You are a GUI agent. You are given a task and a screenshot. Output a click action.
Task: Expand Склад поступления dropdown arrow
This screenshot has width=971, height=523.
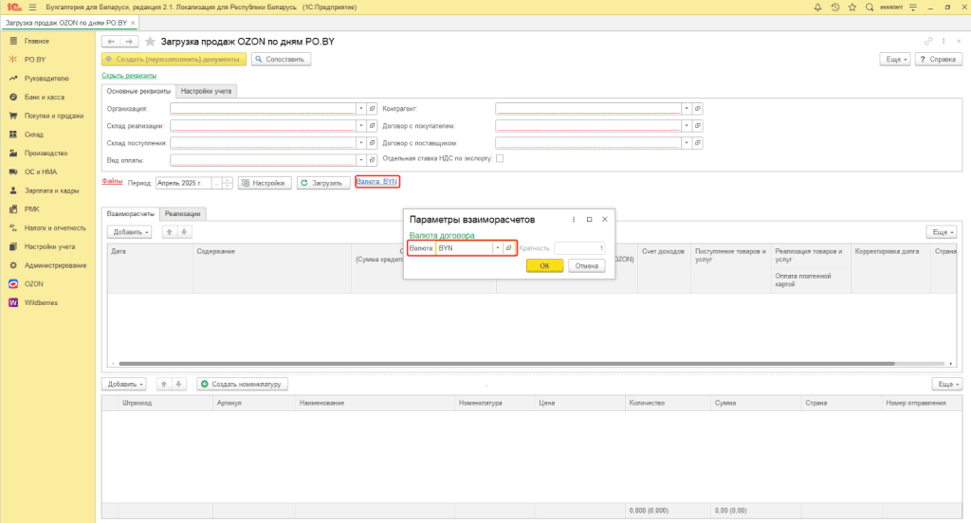pos(361,143)
